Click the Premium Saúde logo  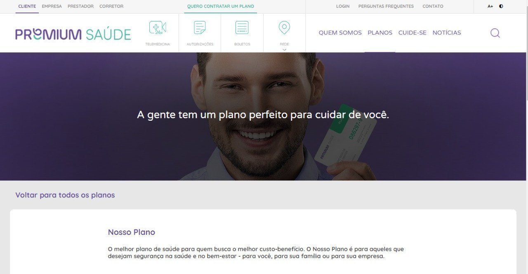73,34
